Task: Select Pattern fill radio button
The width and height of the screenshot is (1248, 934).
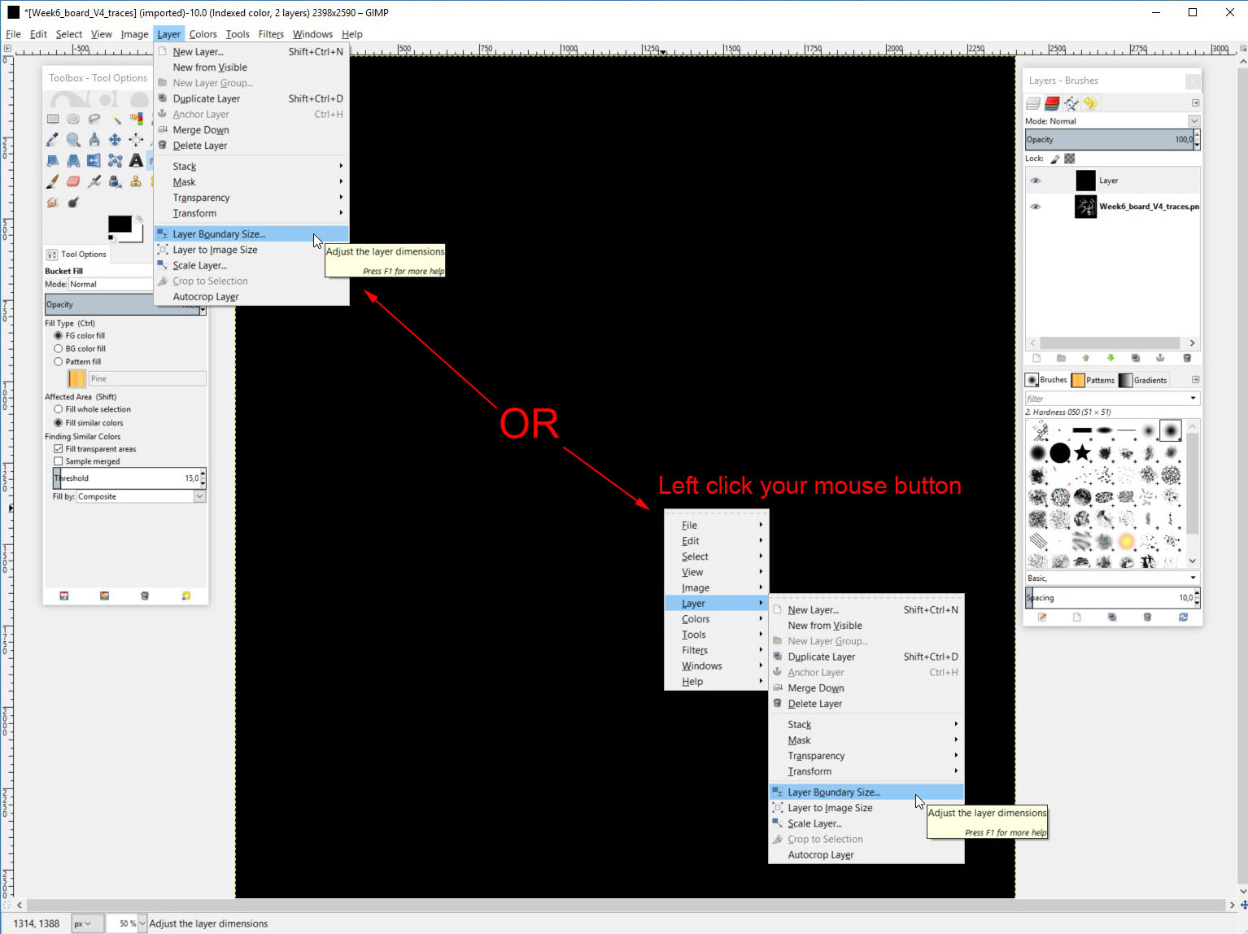Action: [58, 361]
